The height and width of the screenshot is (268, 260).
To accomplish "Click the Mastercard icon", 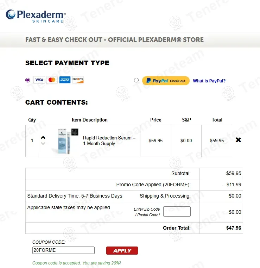I will coord(52,80).
